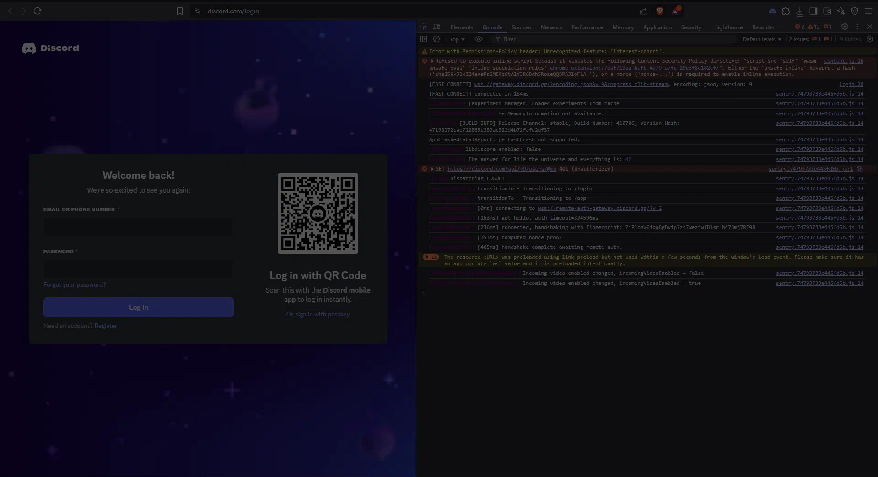Image resolution: width=878 pixels, height=477 pixels.
Task: Open console settings gear beside hidden count
Action: (870, 39)
